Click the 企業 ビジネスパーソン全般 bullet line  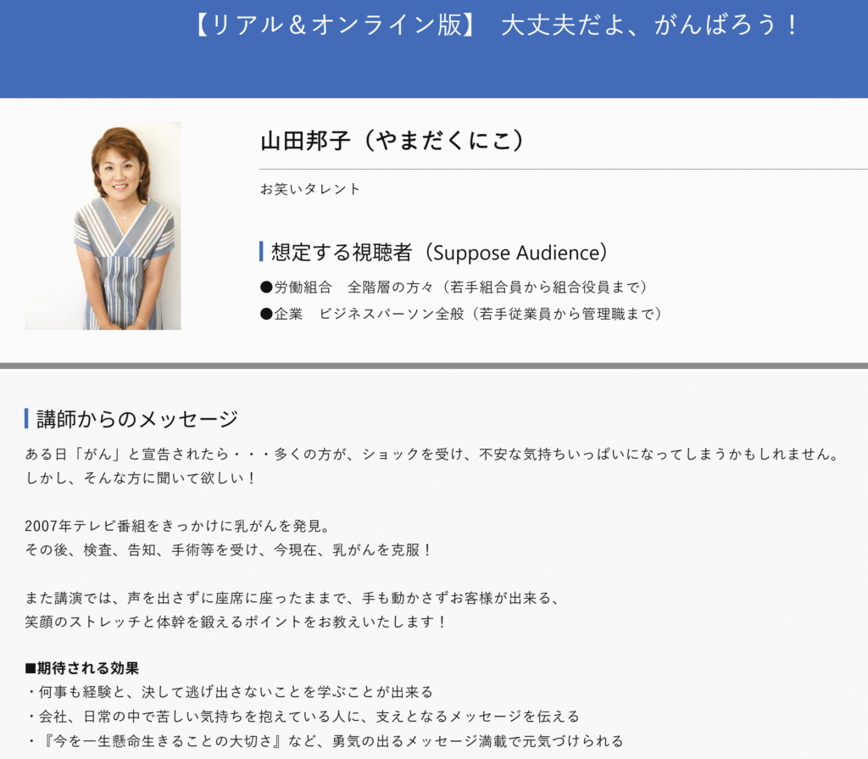tap(461, 314)
